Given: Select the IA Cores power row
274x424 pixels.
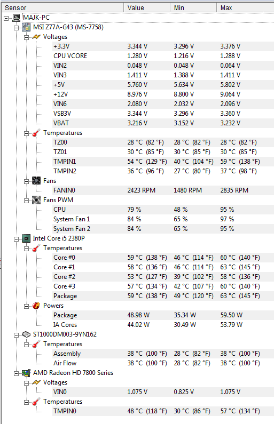Looking at the screenshot, I should pos(163,325).
